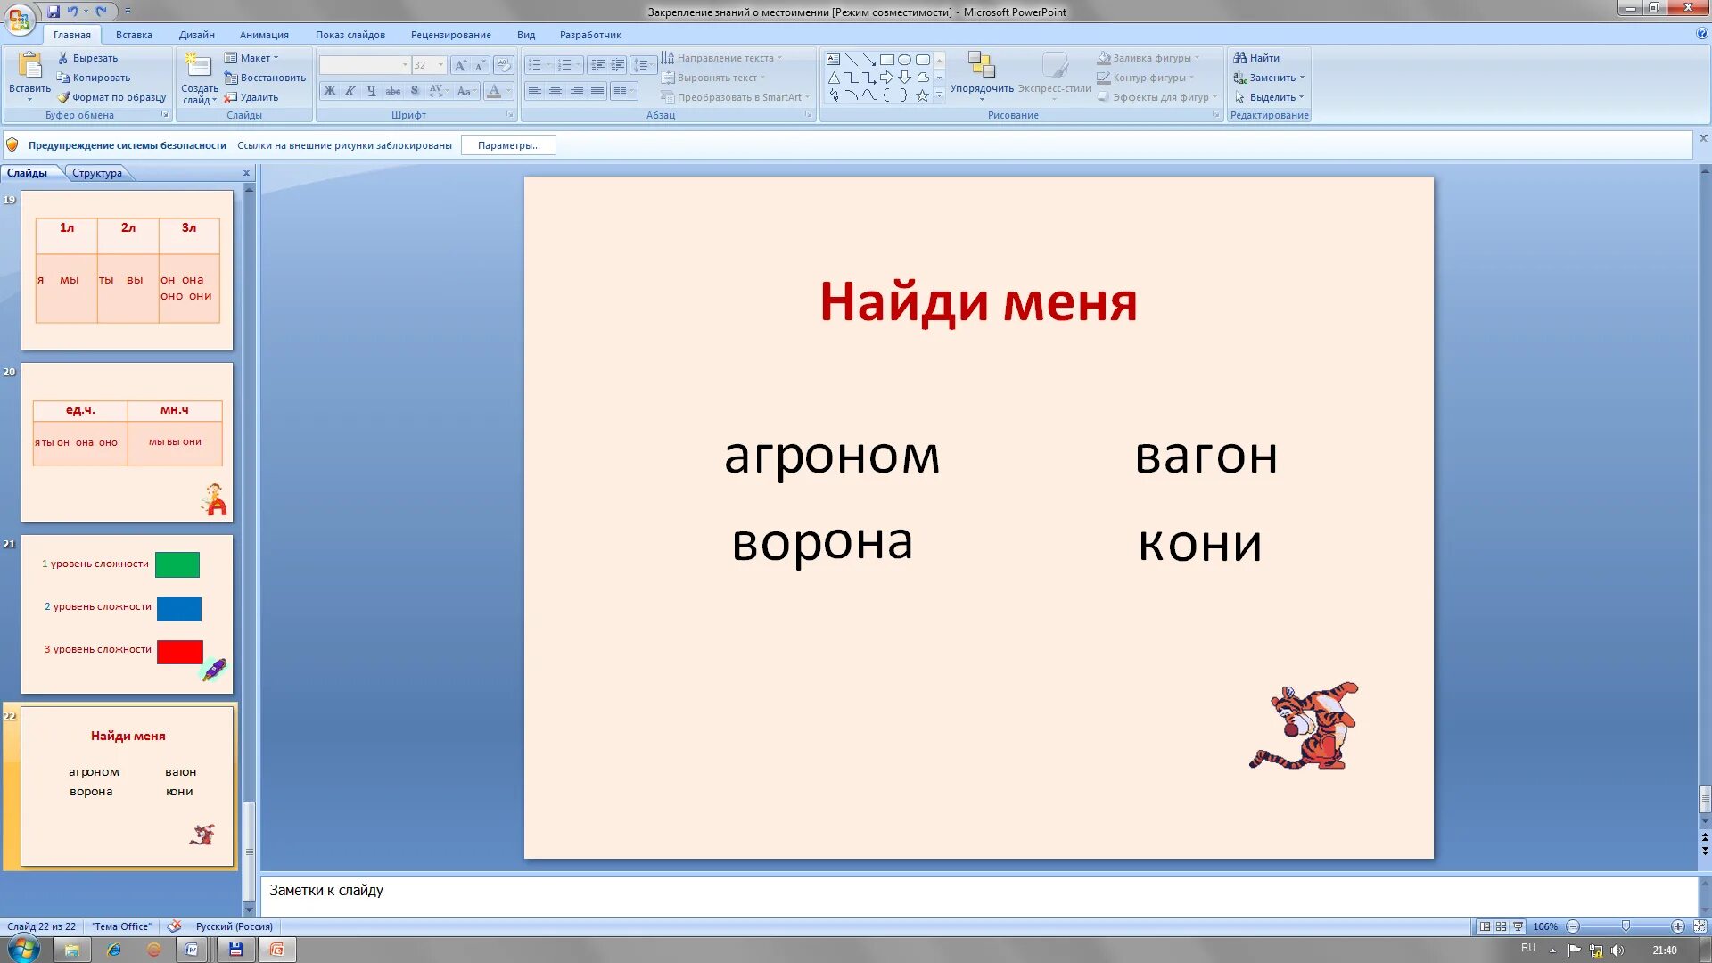Image resolution: width=1712 pixels, height=963 pixels.
Task: Click fit slide to window icon
Action: 1700,926
